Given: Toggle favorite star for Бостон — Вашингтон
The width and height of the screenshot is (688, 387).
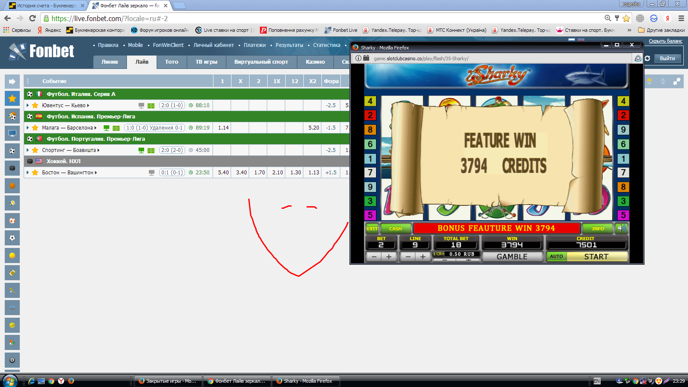Looking at the screenshot, I should click(35, 173).
